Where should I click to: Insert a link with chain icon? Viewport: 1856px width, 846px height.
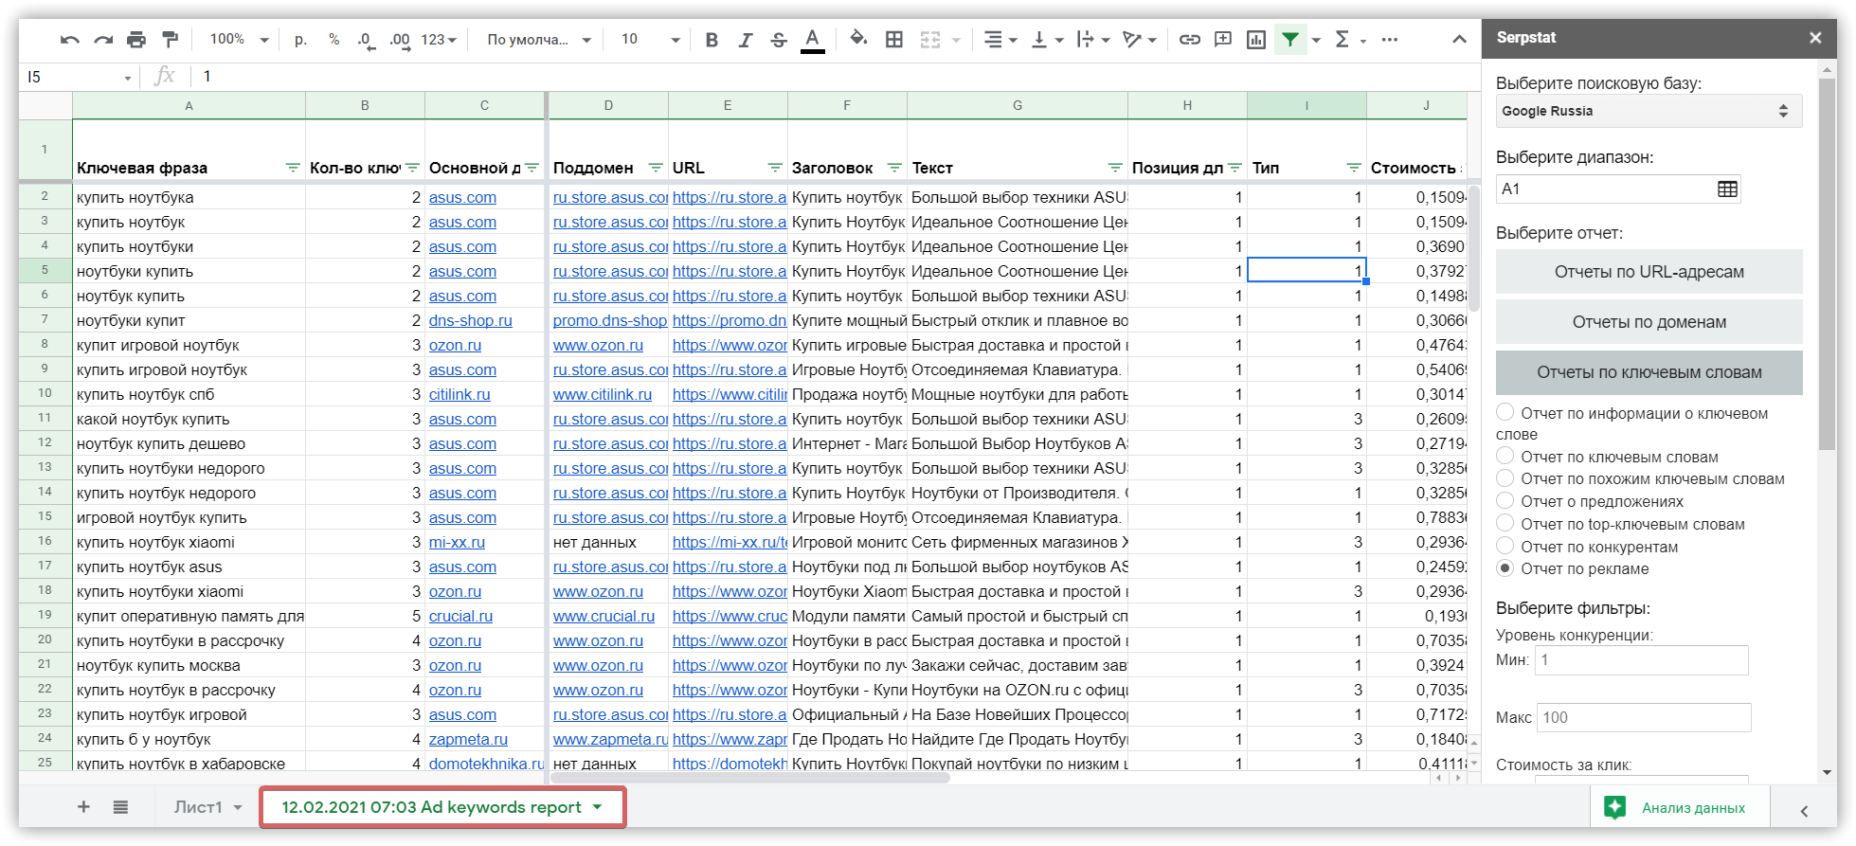[1190, 40]
